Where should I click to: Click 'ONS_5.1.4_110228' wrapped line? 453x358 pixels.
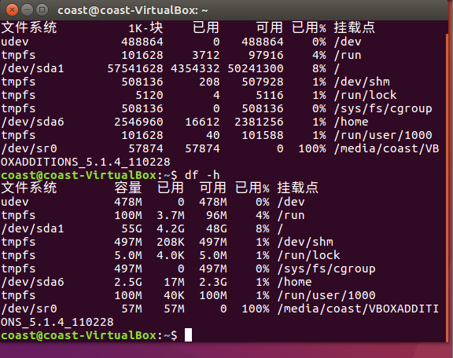pos(57,322)
